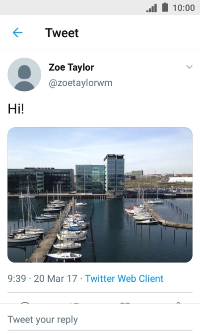Open the Twitter Web Client source link
The image size is (200, 334).
(124, 278)
